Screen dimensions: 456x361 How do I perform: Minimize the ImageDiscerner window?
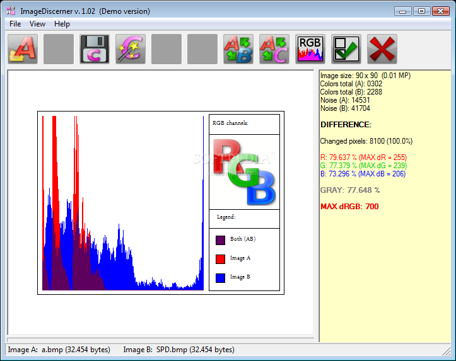click(x=403, y=11)
